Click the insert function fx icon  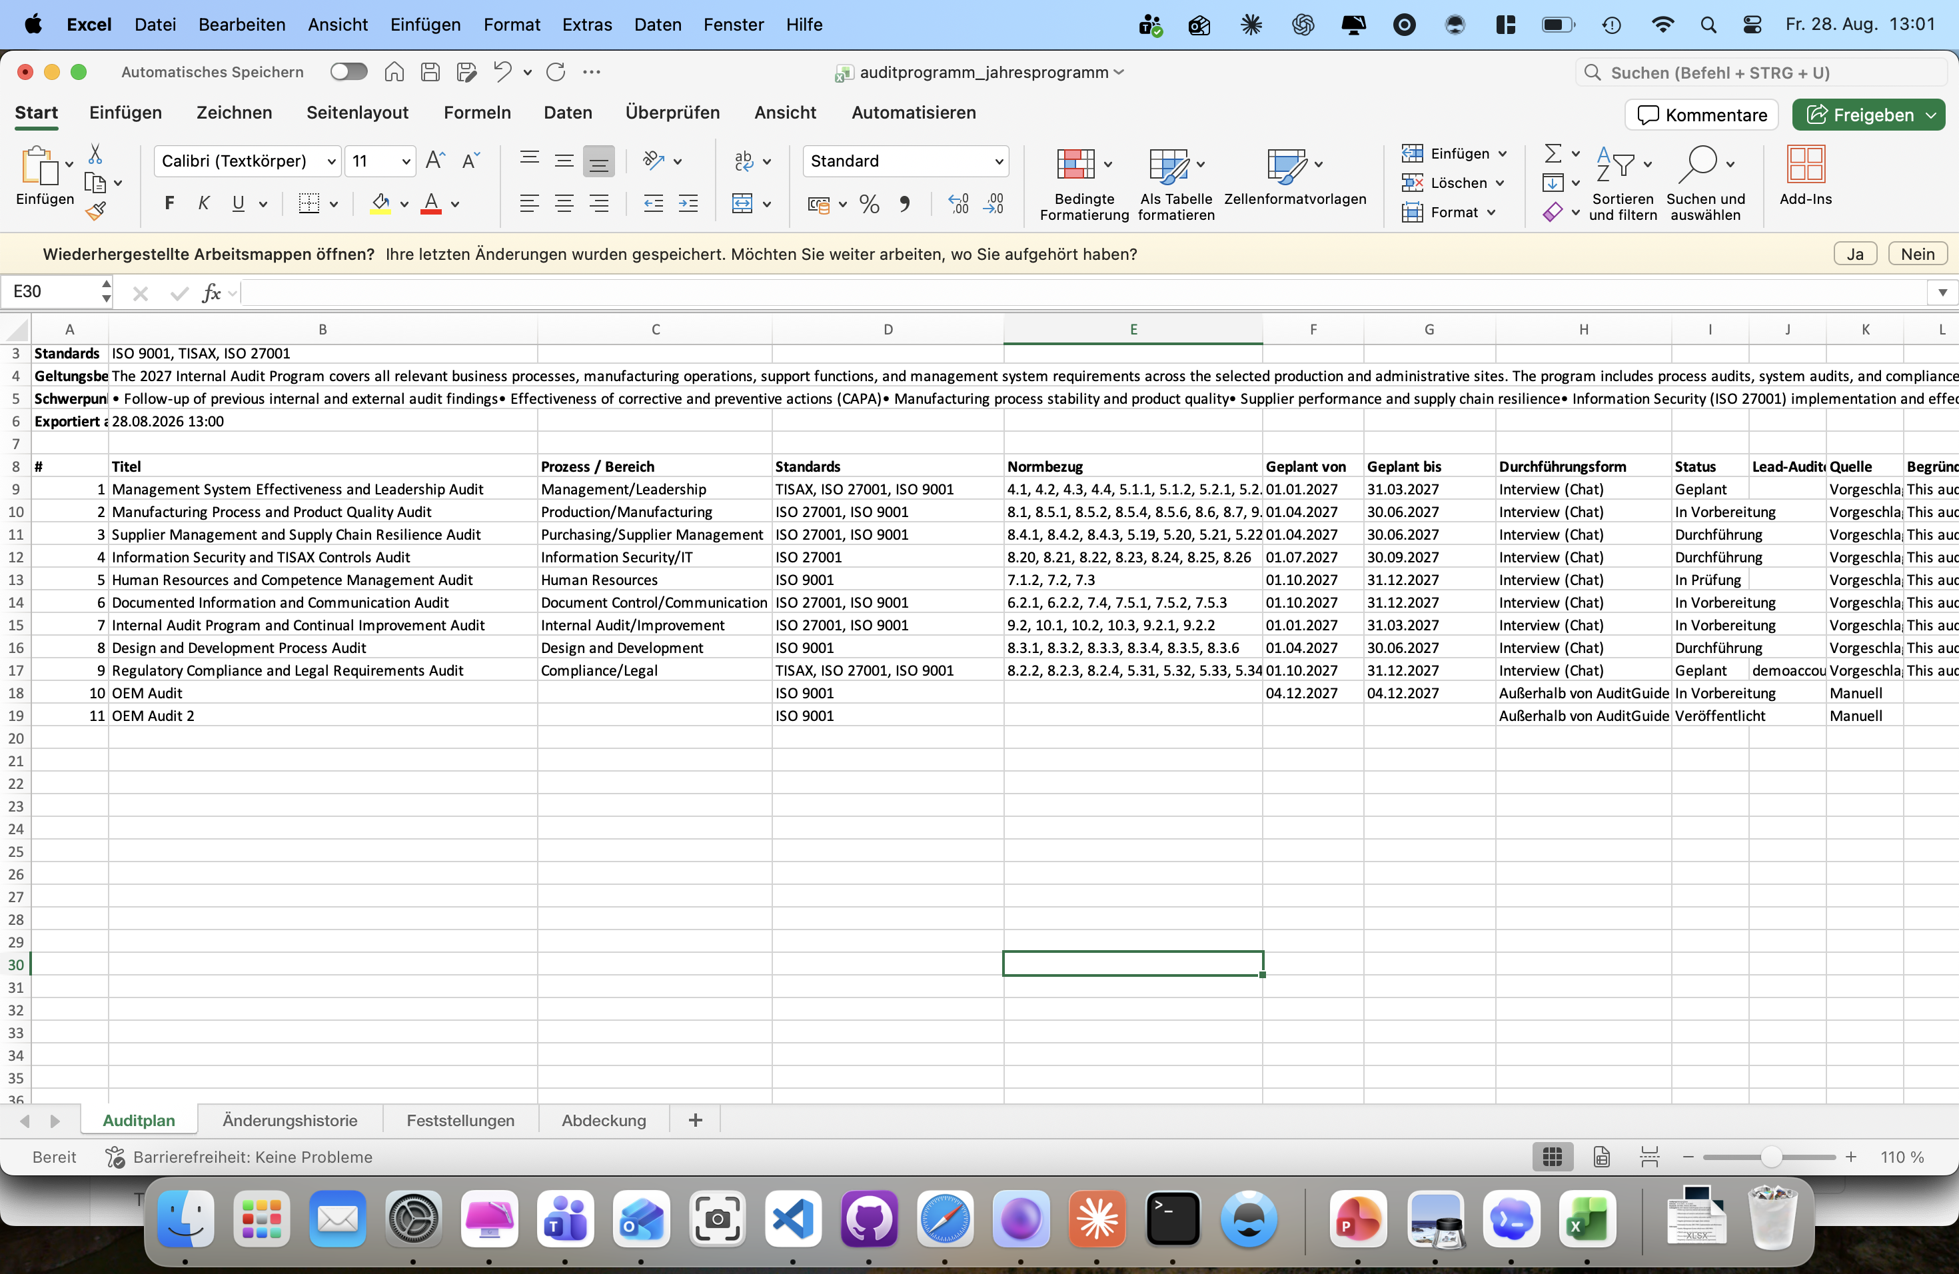211,293
